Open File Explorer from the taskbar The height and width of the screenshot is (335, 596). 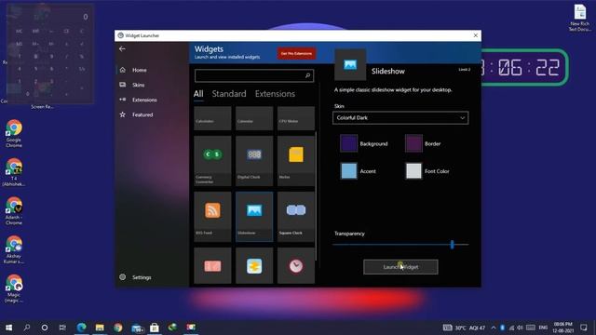coord(100,328)
